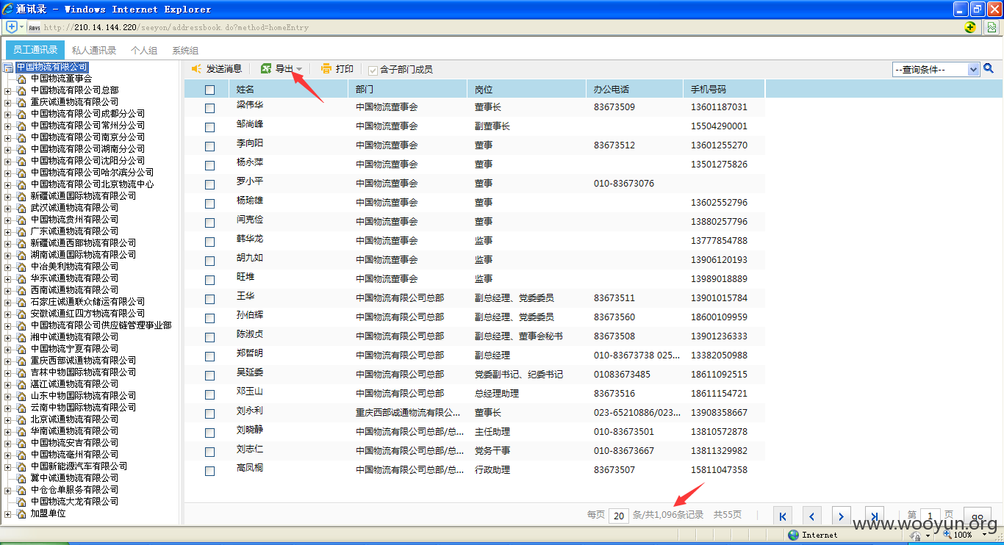Click the blue shield plus icon beside URL
Image resolution: width=1004 pixels, height=545 pixels.
coord(12,27)
